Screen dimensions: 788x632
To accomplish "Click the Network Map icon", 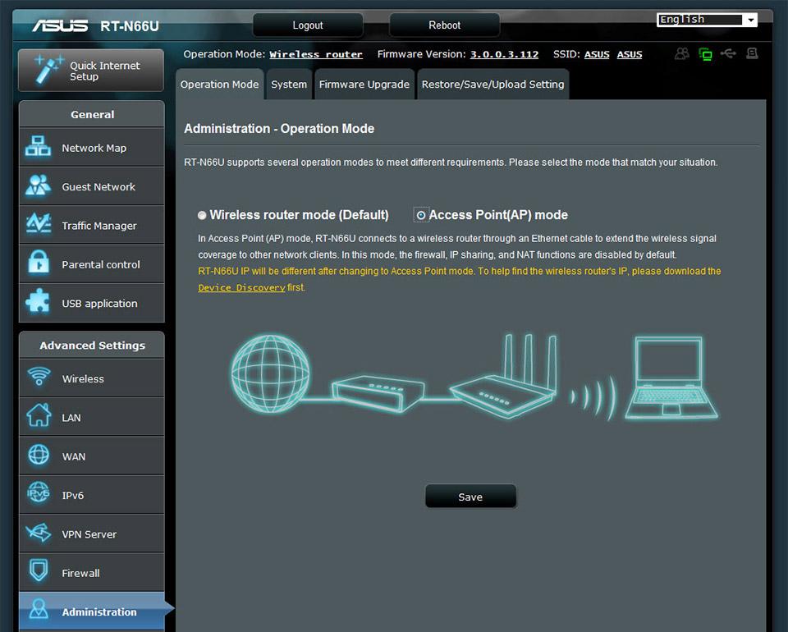I will tap(38, 146).
